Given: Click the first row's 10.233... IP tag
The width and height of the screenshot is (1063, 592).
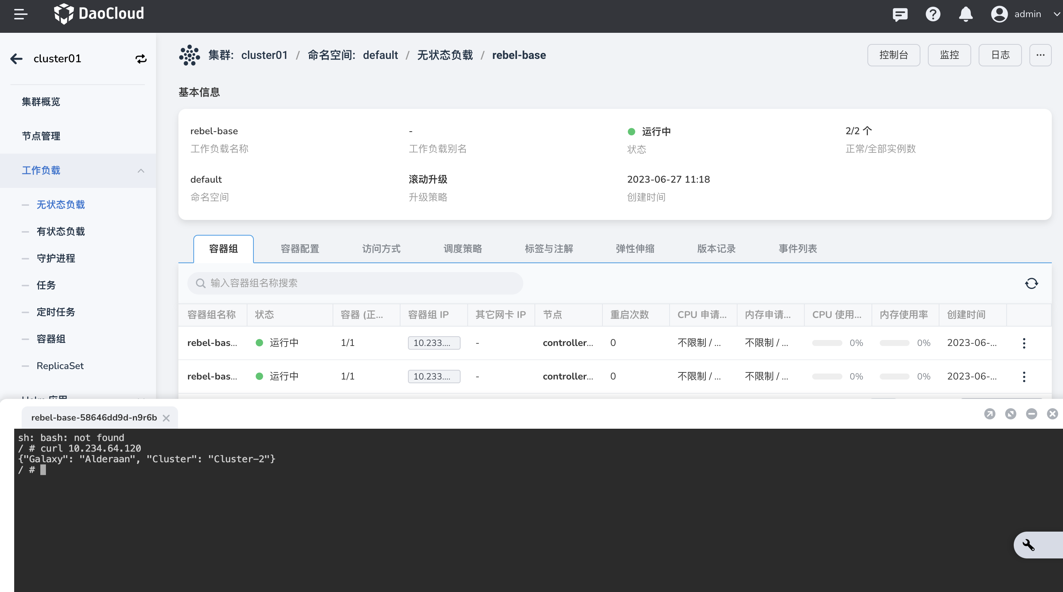Looking at the screenshot, I should coord(434,343).
